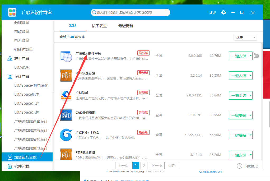This screenshot has height=181, width=270.
Task: Click the 广联达云插件平台 disc icon
Action: (x=66, y=56)
